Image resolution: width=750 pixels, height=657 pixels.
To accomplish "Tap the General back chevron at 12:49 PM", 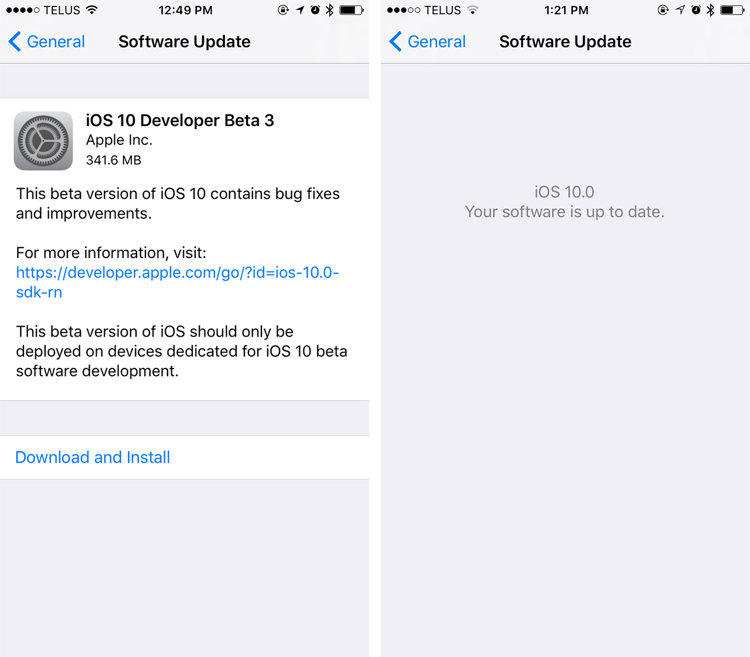I will point(15,42).
